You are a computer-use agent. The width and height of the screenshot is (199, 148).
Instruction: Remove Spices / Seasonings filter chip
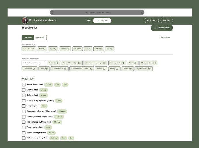pyautogui.click(x=79, y=63)
